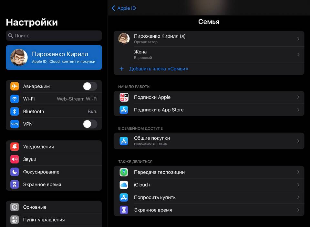Open Основные settings
Screen dimensions: 310x227
(x=54, y=207)
